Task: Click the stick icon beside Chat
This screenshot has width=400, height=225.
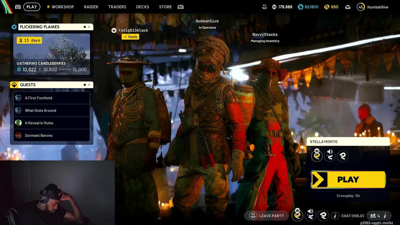Action: coord(335,216)
